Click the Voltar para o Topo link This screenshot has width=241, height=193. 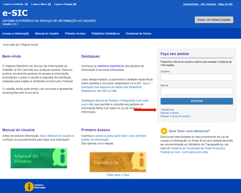pos(118,175)
